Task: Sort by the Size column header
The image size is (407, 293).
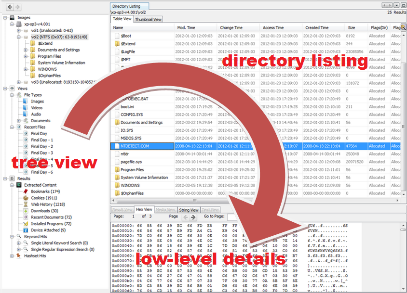Action: click(356, 28)
